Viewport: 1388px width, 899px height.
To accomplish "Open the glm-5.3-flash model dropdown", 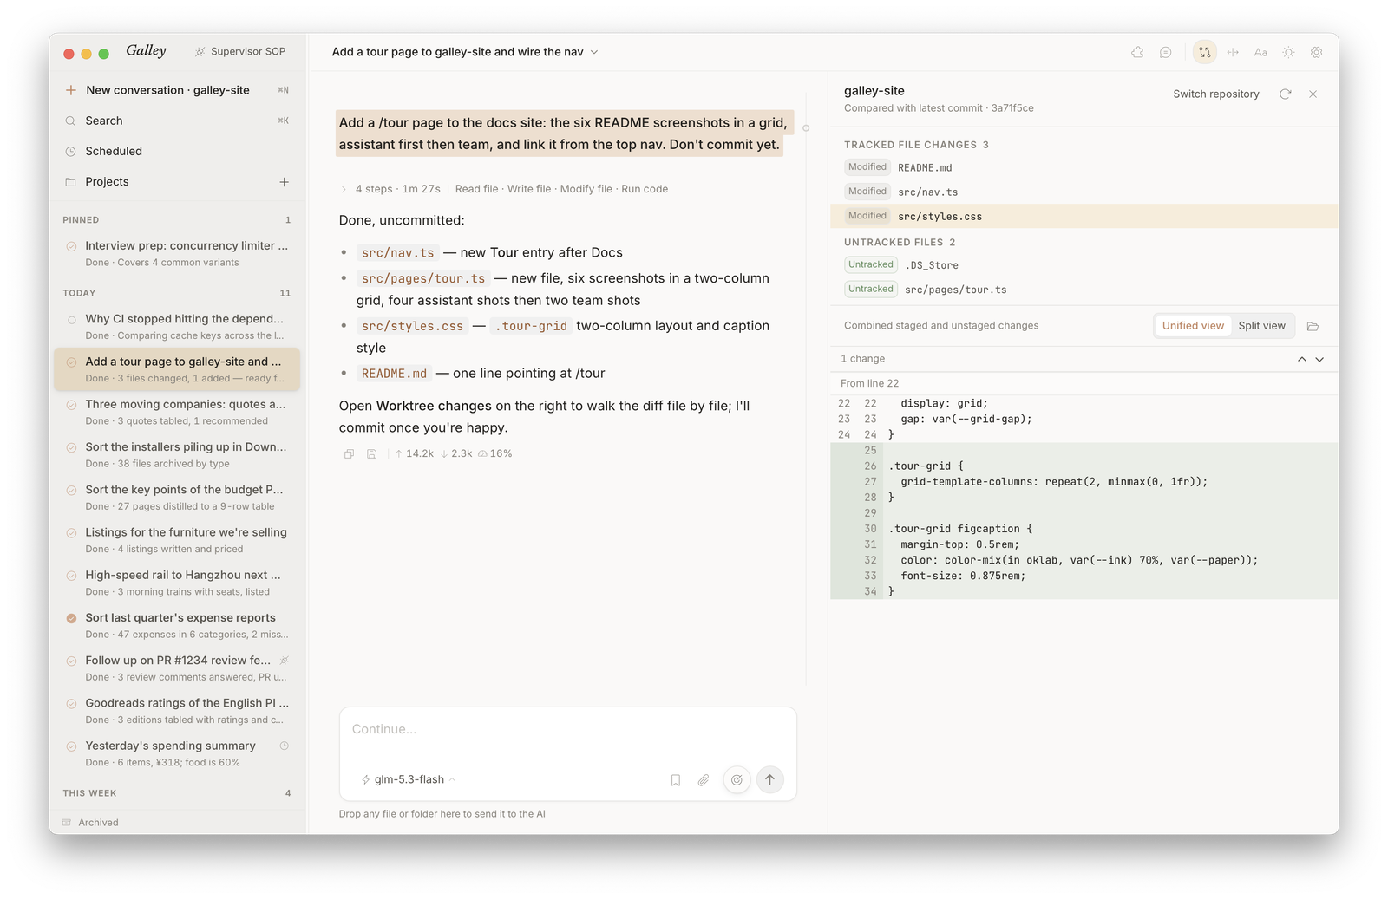I will click(x=408, y=779).
